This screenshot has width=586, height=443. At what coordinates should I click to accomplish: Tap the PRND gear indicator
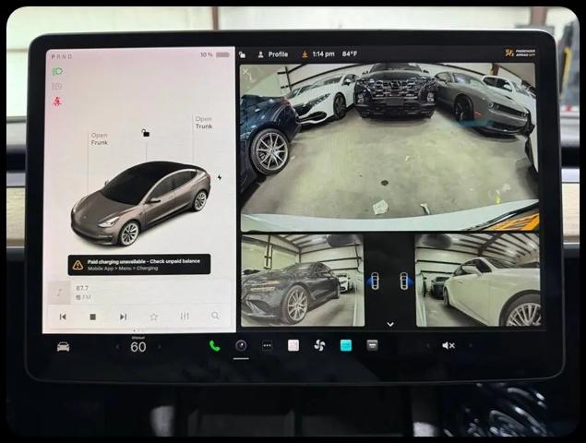62,56
